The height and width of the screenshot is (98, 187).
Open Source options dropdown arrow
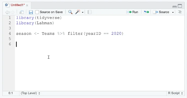(x=173, y=12)
